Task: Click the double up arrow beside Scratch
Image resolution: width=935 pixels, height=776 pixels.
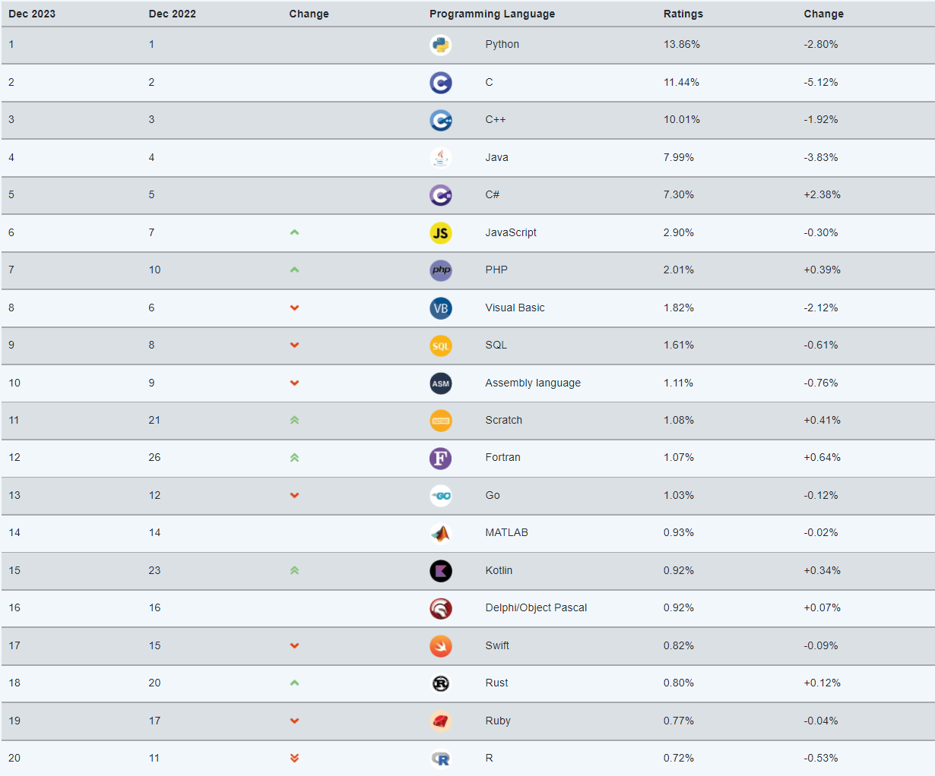Action: click(x=294, y=420)
